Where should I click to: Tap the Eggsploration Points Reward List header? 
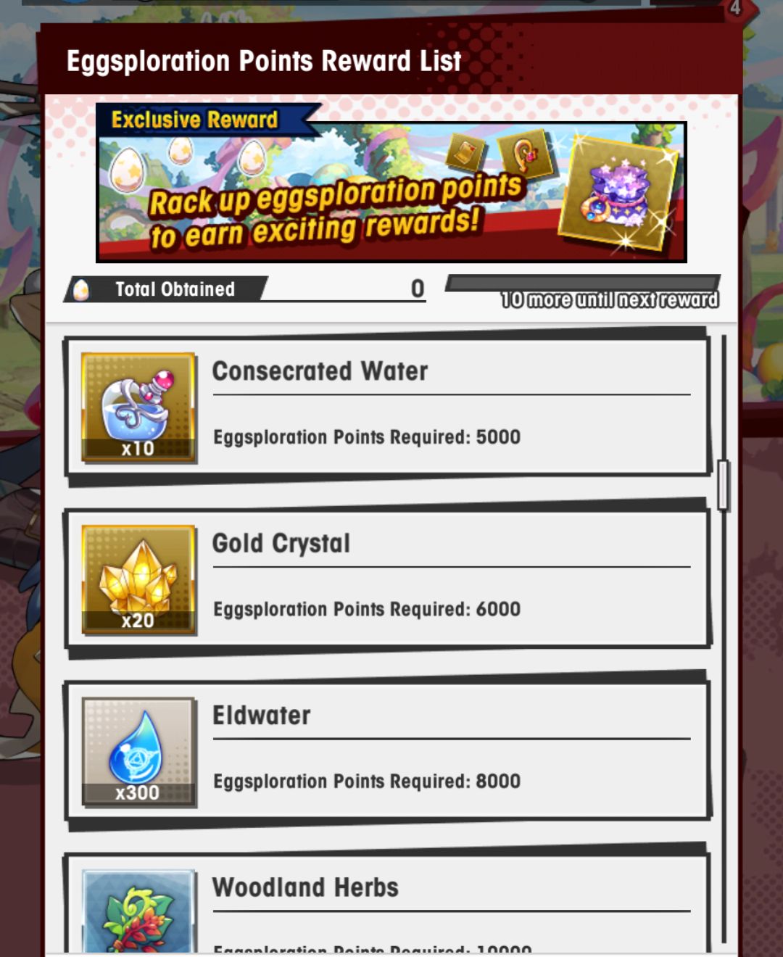[264, 62]
